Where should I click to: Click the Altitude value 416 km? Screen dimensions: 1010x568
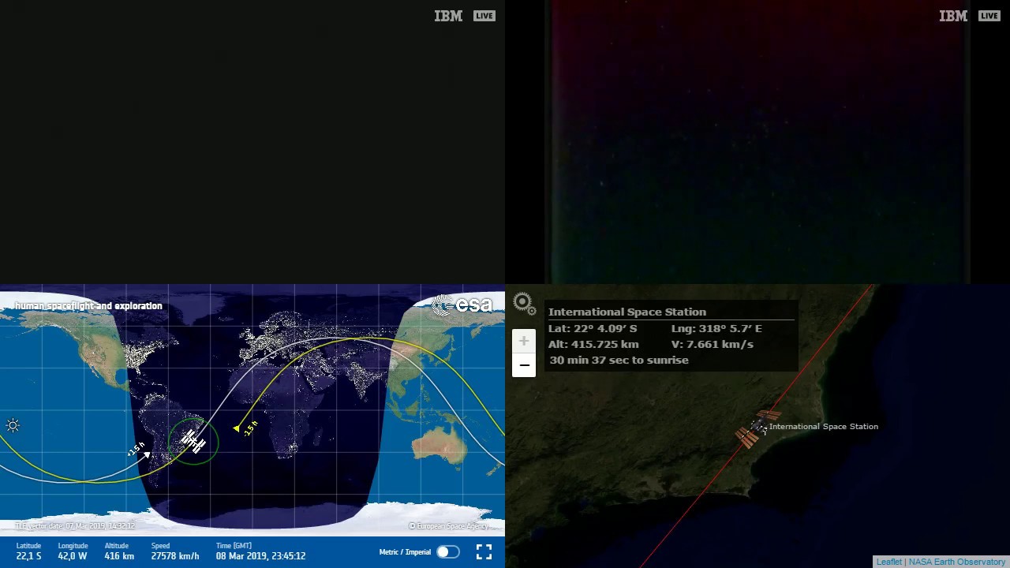coord(119,556)
